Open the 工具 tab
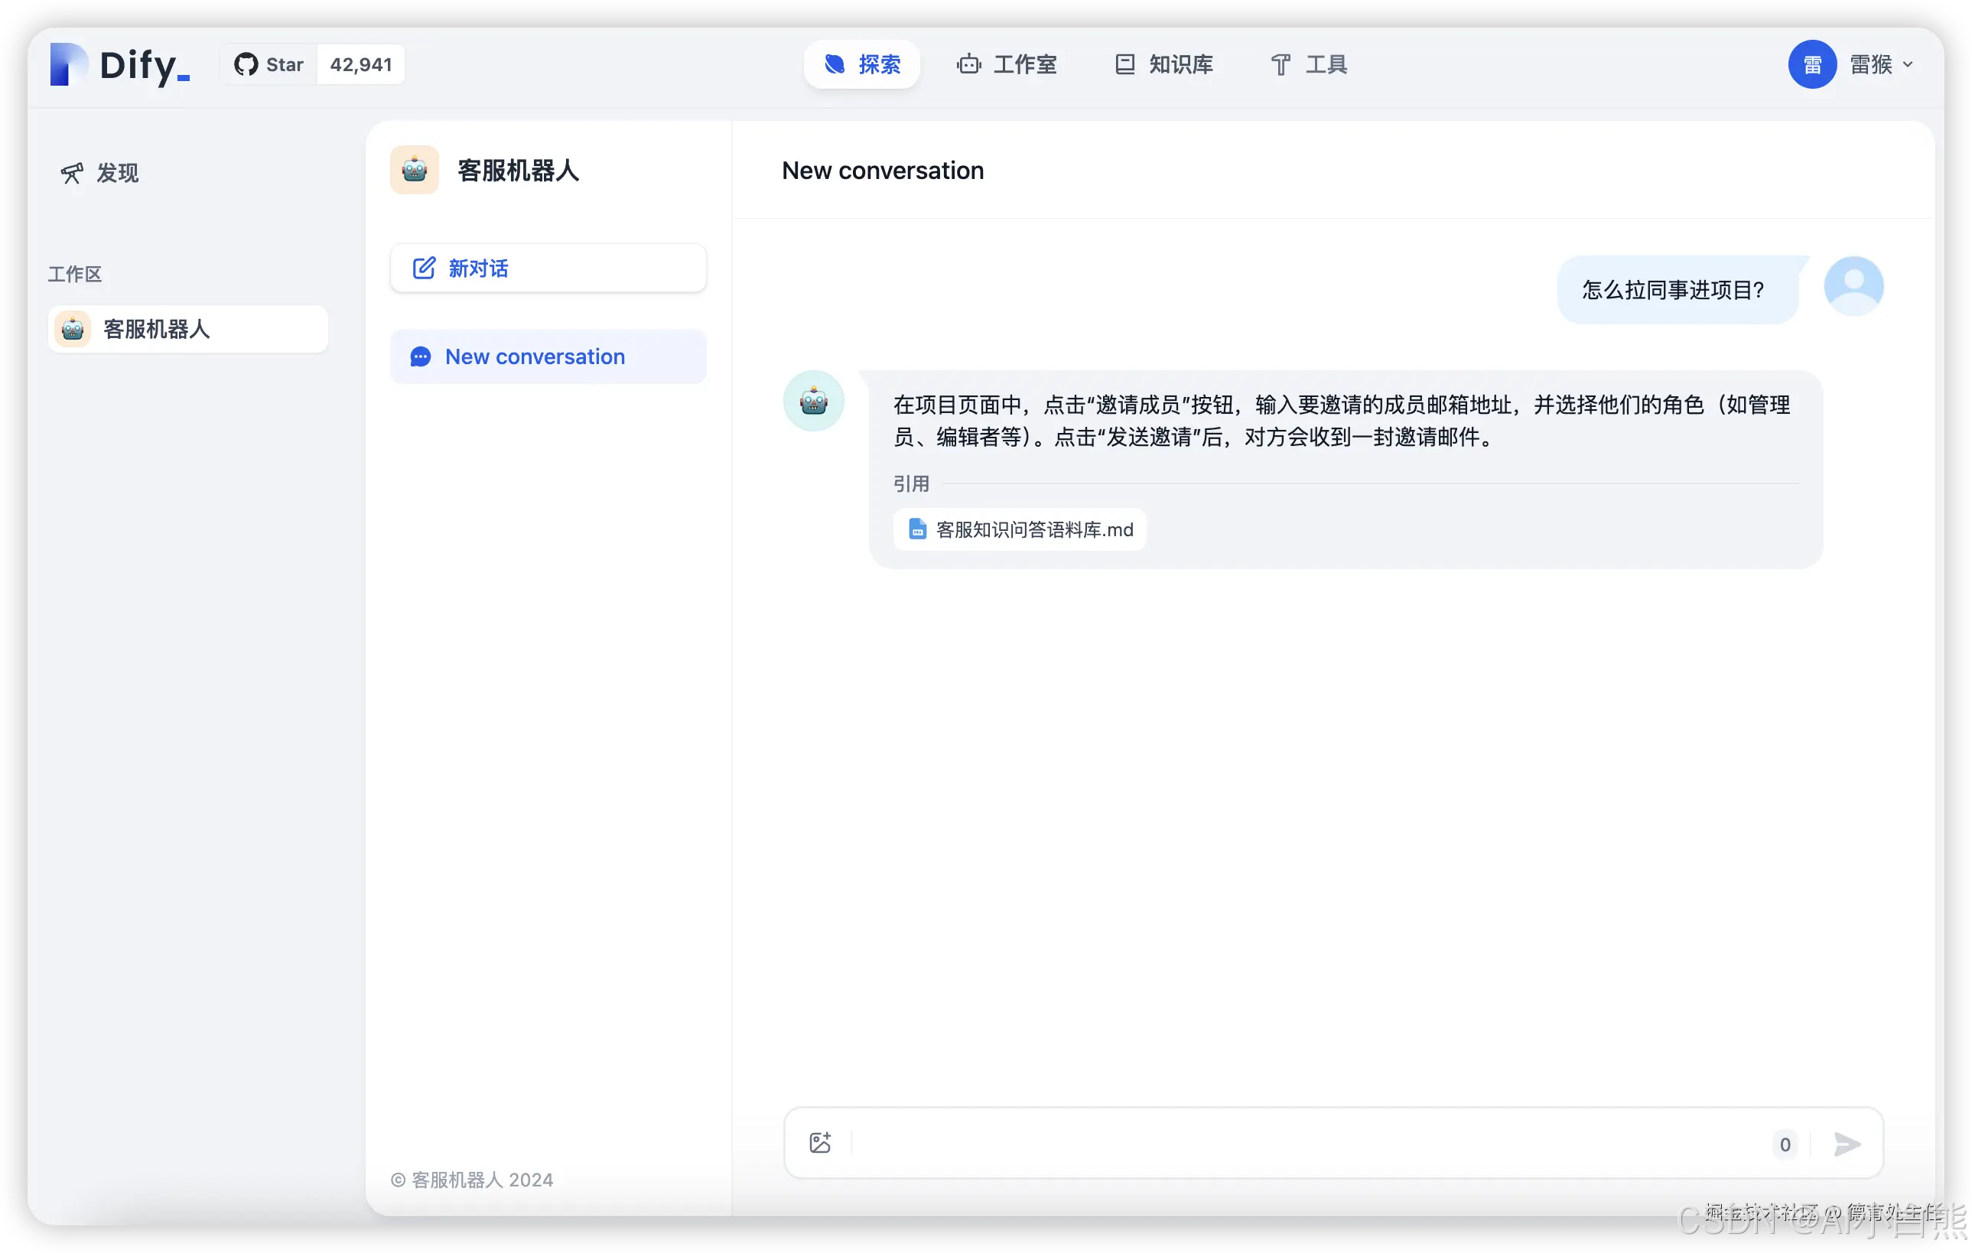Viewport: 1972px width, 1253px height. [x=1309, y=65]
